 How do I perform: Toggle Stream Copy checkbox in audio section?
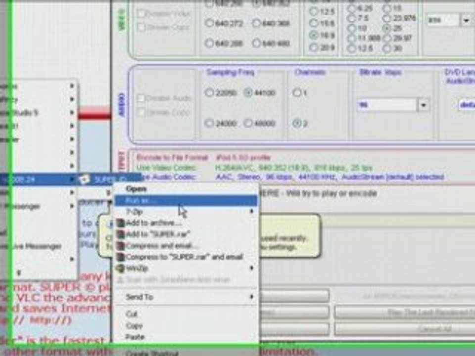[x=141, y=113]
